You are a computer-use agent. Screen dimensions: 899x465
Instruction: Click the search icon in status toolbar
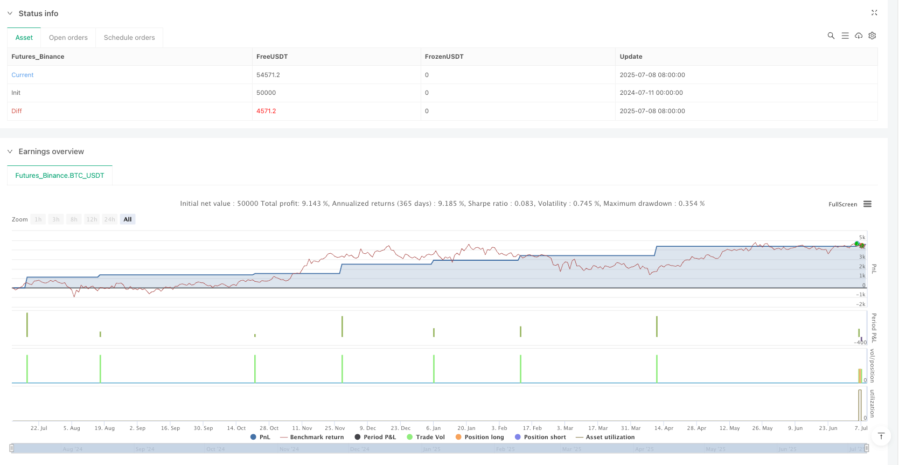(x=831, y=36)
